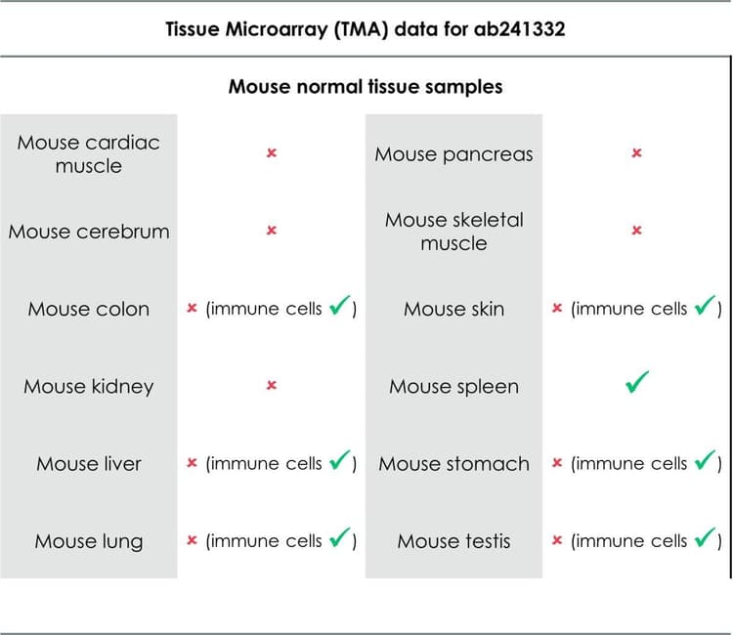The width and height of the screenshot is (733, 635).
Task: Click the red X in Mouse skin row
Action: pyautogui.click(x=557, y=309)
